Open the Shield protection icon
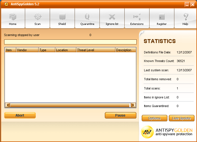Image resolution: width=197 pixels, height=142 pixels. 62,17
